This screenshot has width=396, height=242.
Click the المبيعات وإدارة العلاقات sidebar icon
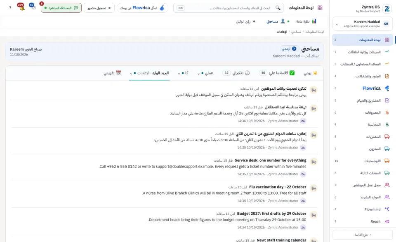pos(387,52)
